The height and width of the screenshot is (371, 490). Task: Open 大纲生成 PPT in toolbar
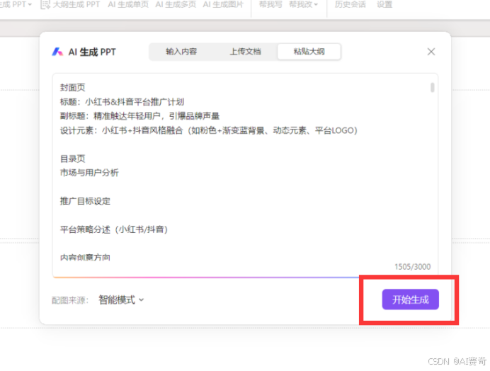coord(76,4)
